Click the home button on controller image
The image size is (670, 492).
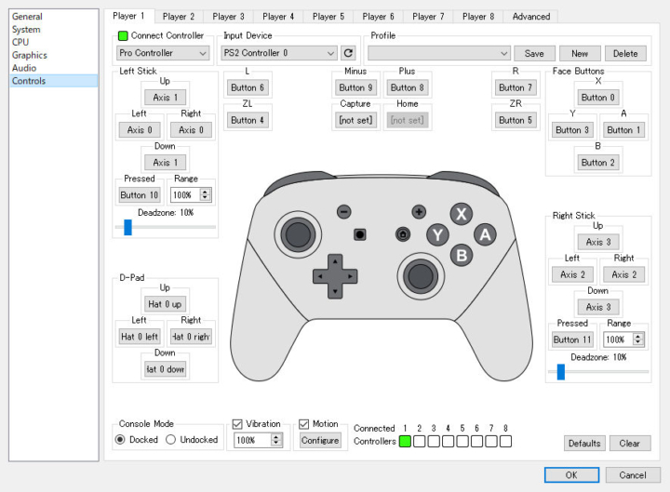(x=403, y=234)
